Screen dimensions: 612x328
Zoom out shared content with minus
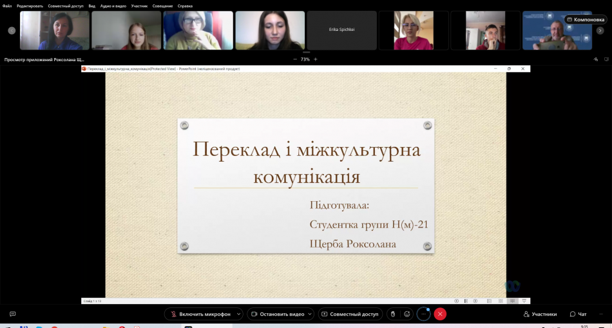[295, 59]
